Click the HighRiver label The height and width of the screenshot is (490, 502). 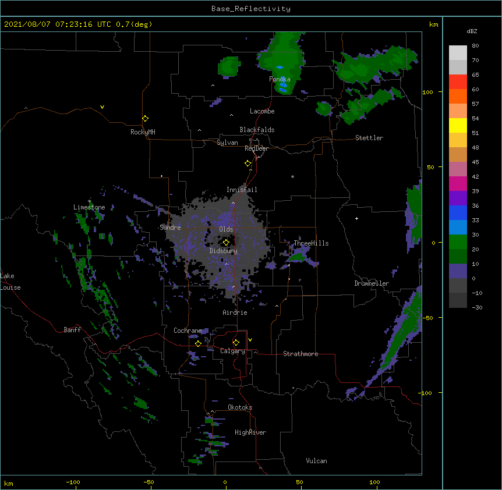[x=250, y=432]
